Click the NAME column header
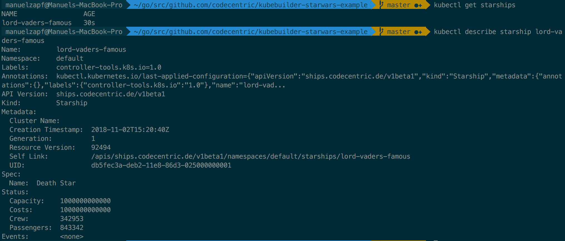Viewport: 565px width, 241px height. click(9, 14)
